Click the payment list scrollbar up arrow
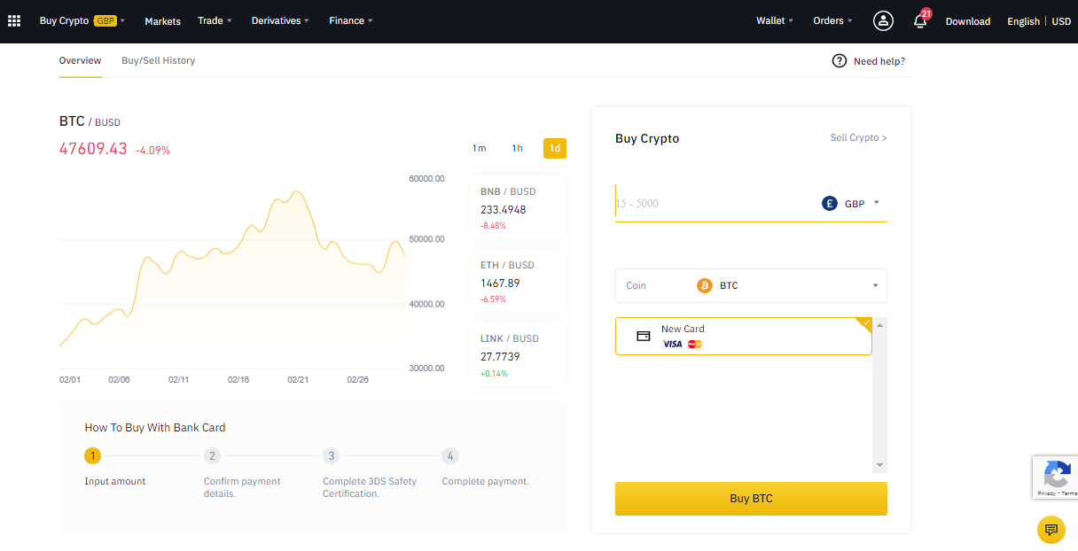The height and width of the screenshot is (551, 1078). point(879,325)
